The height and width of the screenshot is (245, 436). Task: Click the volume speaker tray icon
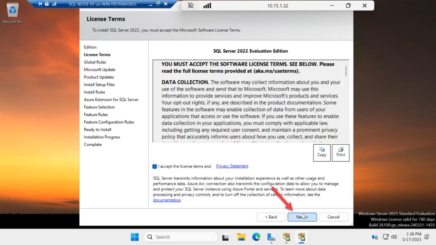(x=394, y=237)
